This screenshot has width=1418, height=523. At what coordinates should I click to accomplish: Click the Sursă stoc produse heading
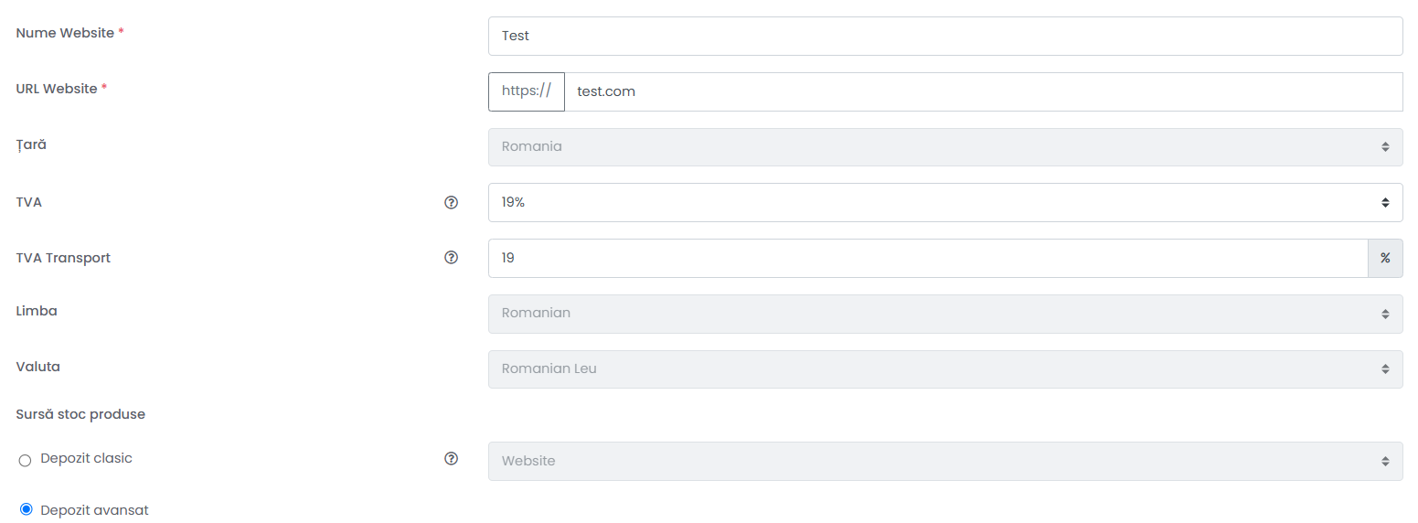coord(80,414)
